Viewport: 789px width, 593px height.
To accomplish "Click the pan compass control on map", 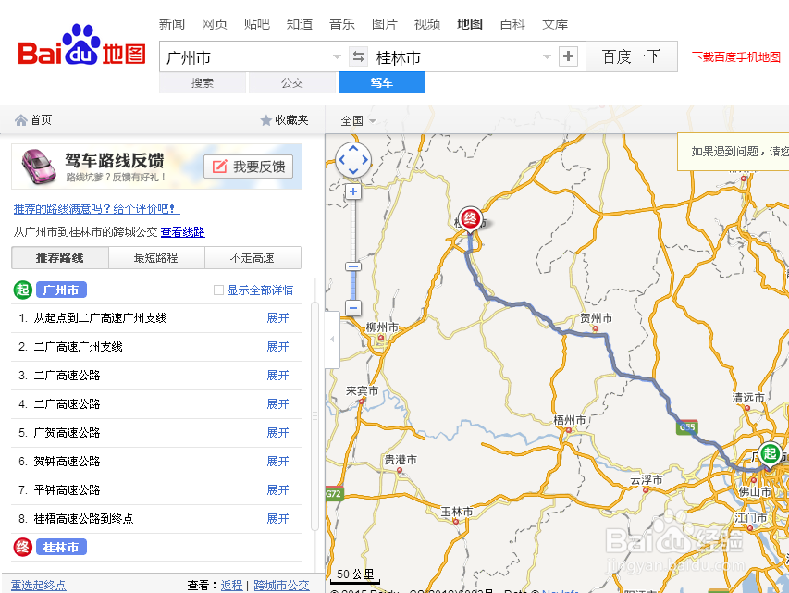I will pyautogui.click(x=353, y=160).
